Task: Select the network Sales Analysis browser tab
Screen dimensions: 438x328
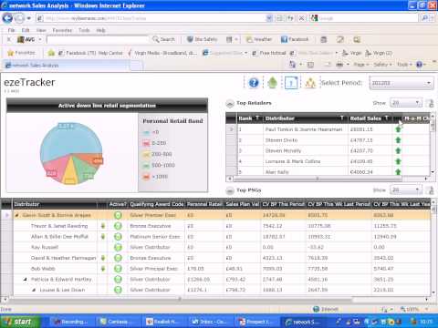Action: [67, 66]
